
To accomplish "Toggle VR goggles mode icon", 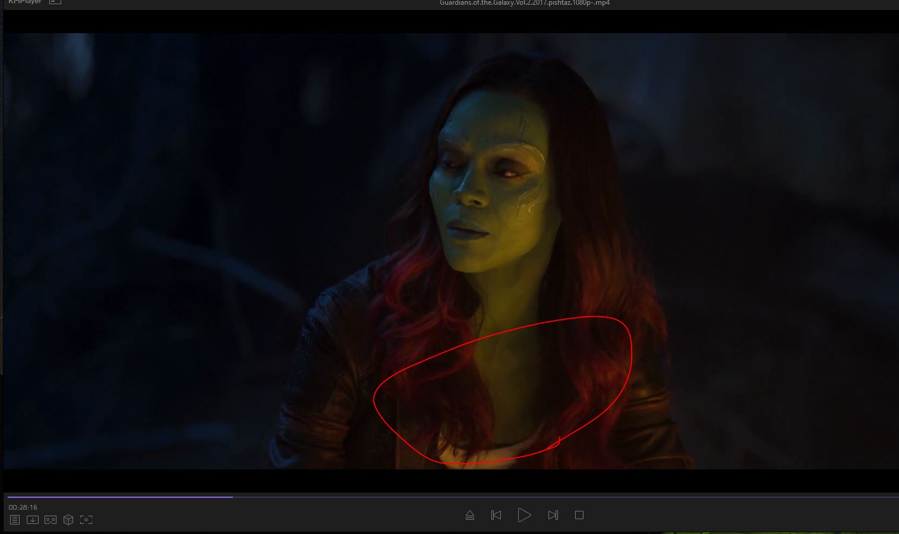I will [x=51, y=520].
